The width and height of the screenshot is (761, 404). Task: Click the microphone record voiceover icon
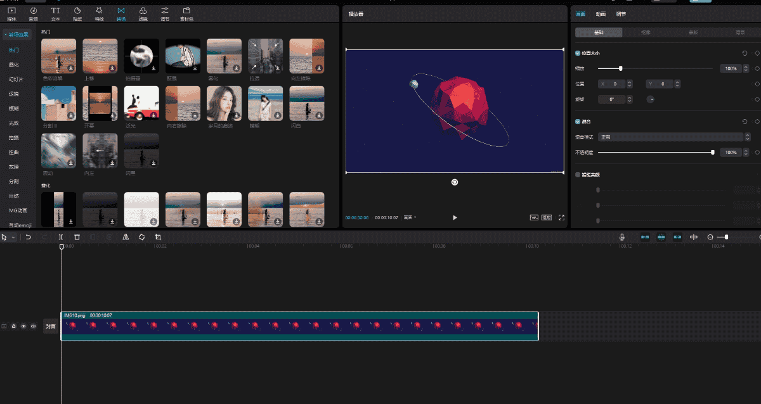(623, 237)
